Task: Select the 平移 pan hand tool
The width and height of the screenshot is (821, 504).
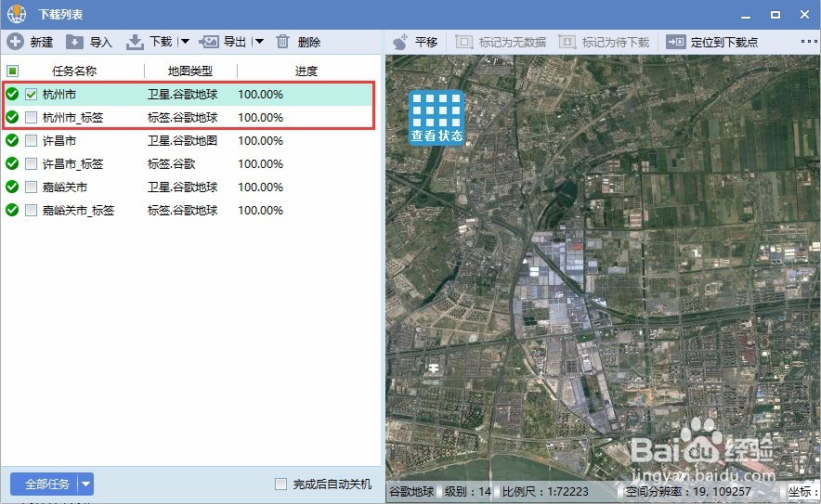Action: point(400,42)
